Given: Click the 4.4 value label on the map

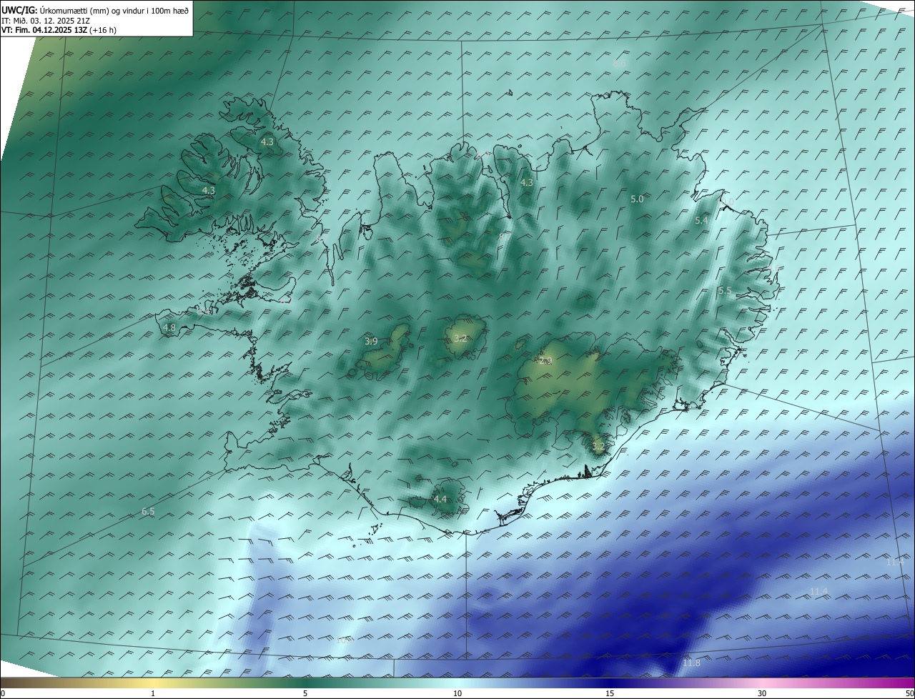Looking at the screenshot, I should tap(440, 499).
